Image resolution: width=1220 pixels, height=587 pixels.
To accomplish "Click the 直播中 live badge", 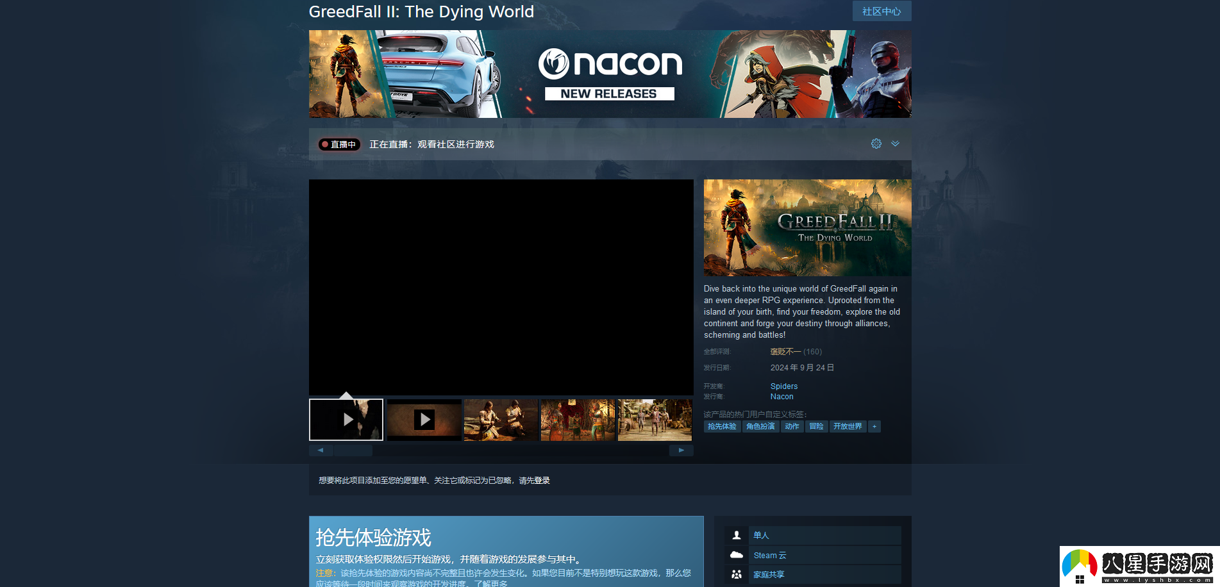I will (x=339, y=144).
